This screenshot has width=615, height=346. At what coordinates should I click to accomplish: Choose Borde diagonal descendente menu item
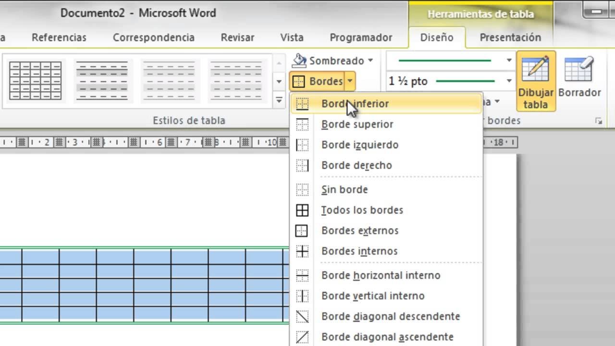(x=386, y=316)
